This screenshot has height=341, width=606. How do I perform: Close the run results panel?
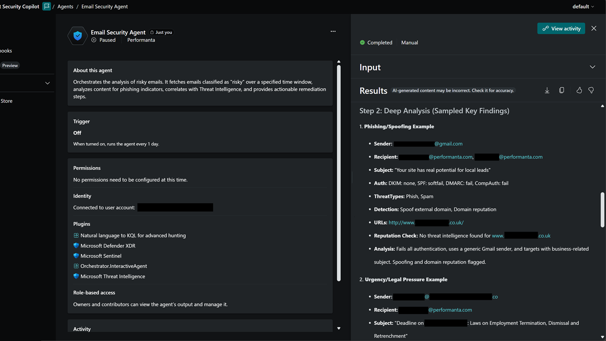594,28
